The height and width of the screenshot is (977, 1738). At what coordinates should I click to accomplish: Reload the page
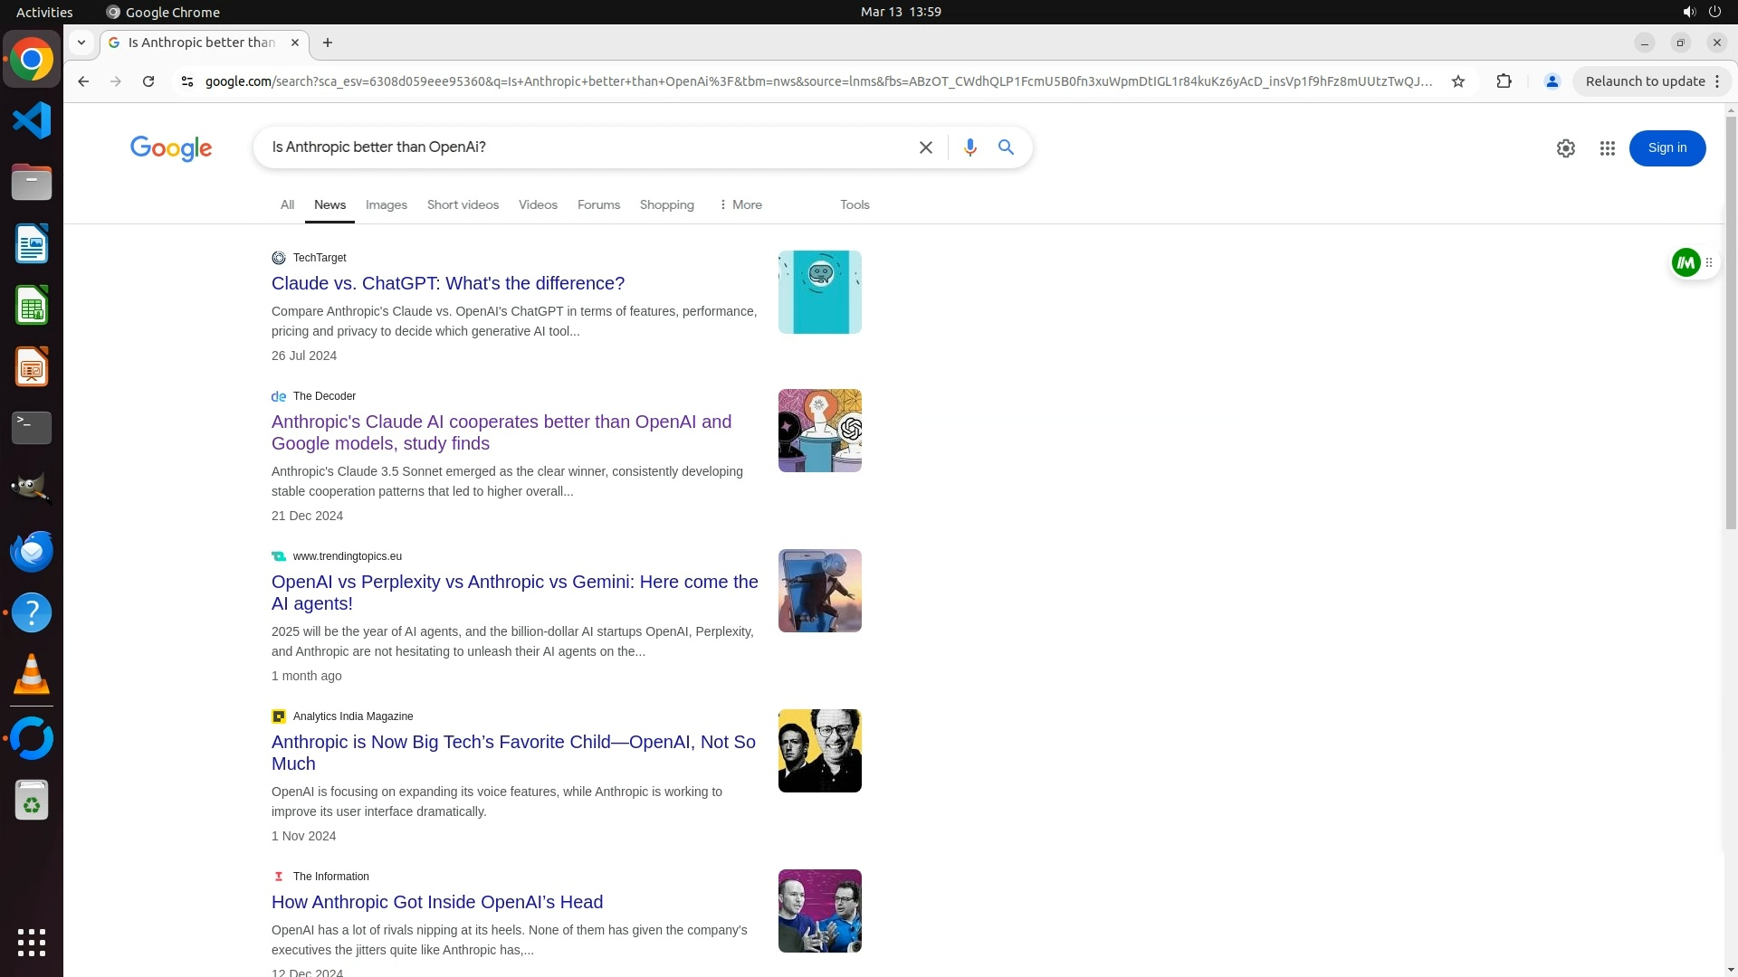click(x=148, y=81)
